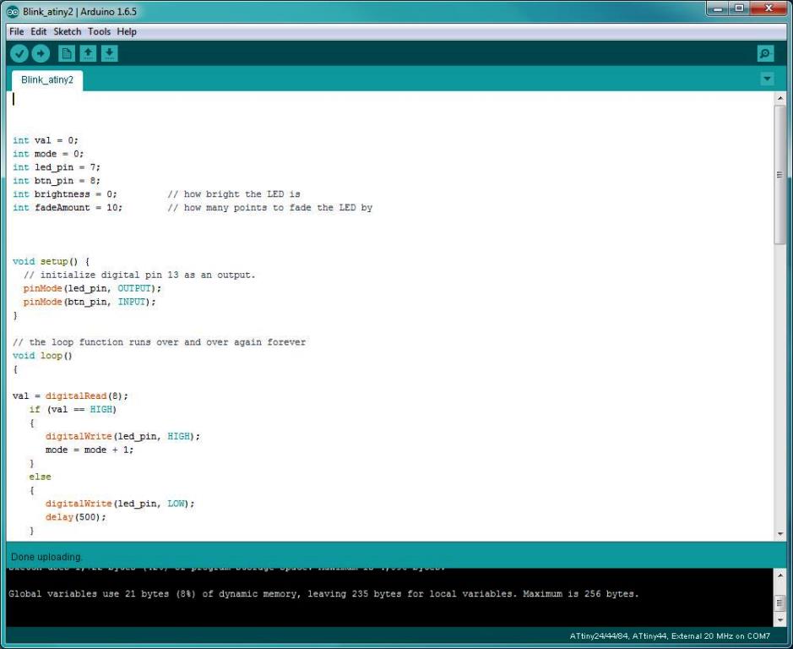Open the tab options dropdown arrow
Viewport: 793px width, 649px height.
[767, 79]
